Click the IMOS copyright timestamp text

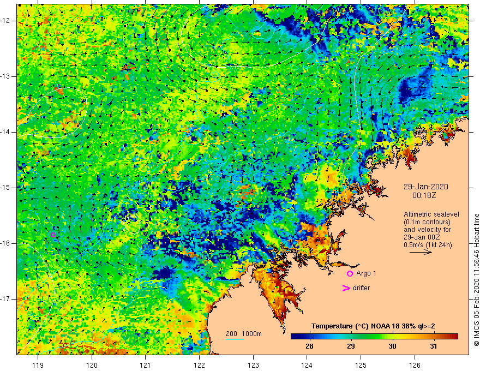(476, 280)
